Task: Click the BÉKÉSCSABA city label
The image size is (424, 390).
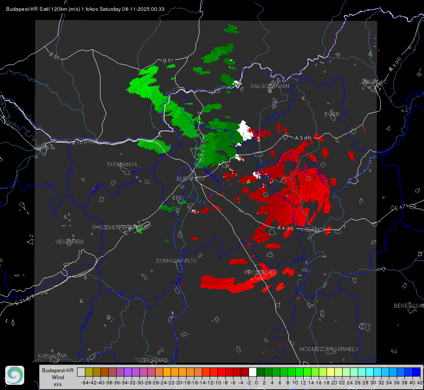Action: (x=409, y=305)
